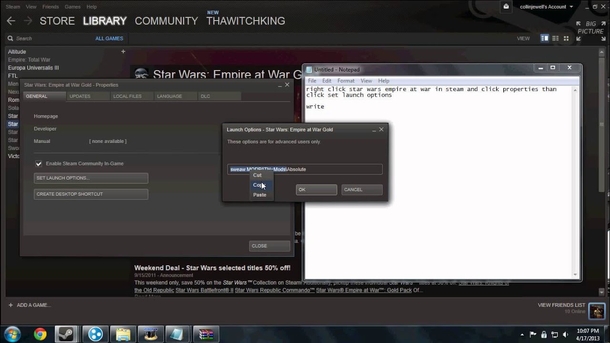This screenshot has height=343, width=610.
Task: Select the detail view icon
Action: [544, 38]
